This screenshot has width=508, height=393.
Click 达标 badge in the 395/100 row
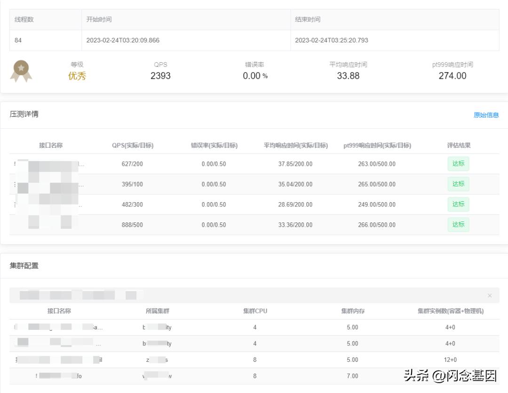coord(458,184)
